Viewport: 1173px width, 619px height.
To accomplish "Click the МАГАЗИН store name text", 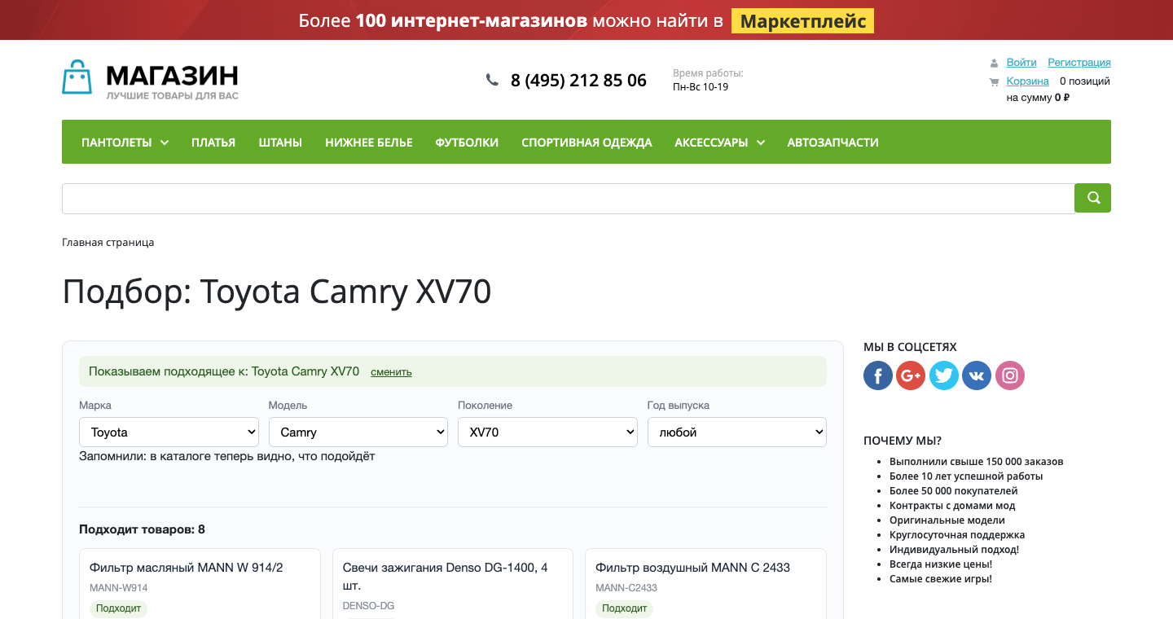I will click(x=173, y=77).
